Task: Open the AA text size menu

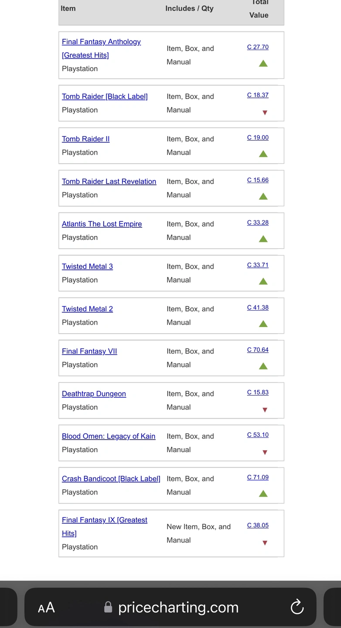Action: [46, 608]
